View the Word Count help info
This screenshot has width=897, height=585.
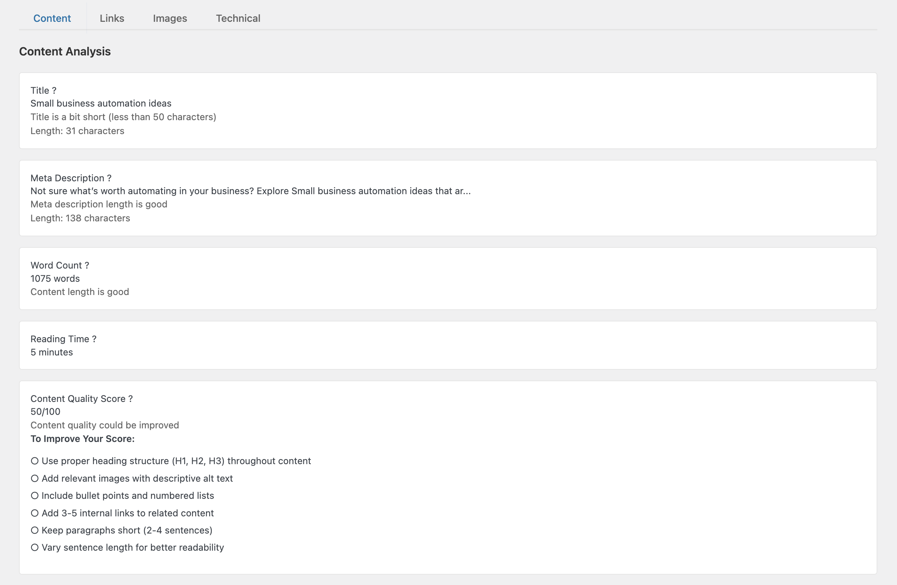(86, 265)
